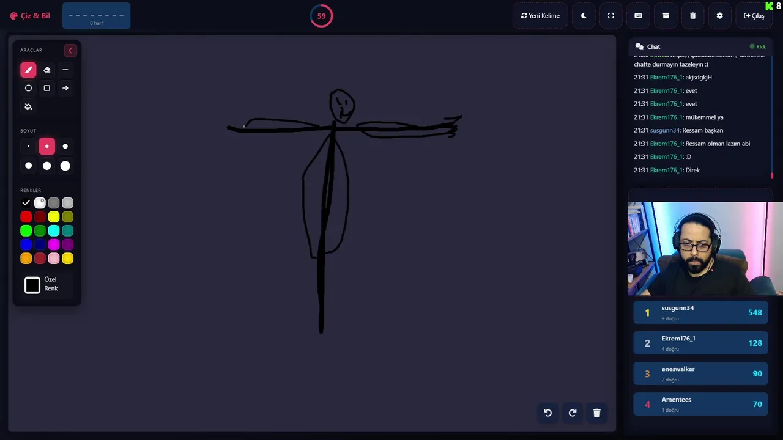
Task: Pick the light gray color swatch
Action: click(x=68, y=203)
